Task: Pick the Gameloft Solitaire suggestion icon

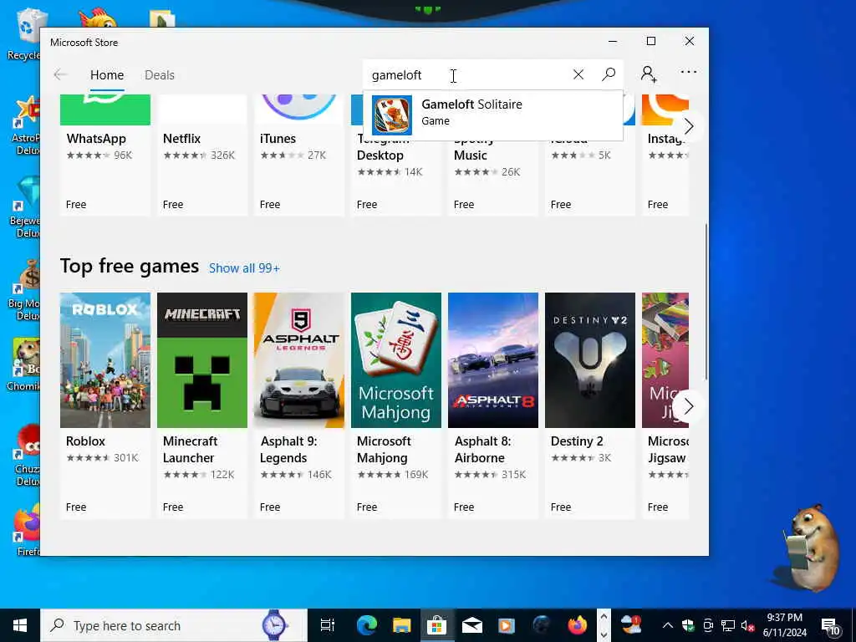Action: 391,115
